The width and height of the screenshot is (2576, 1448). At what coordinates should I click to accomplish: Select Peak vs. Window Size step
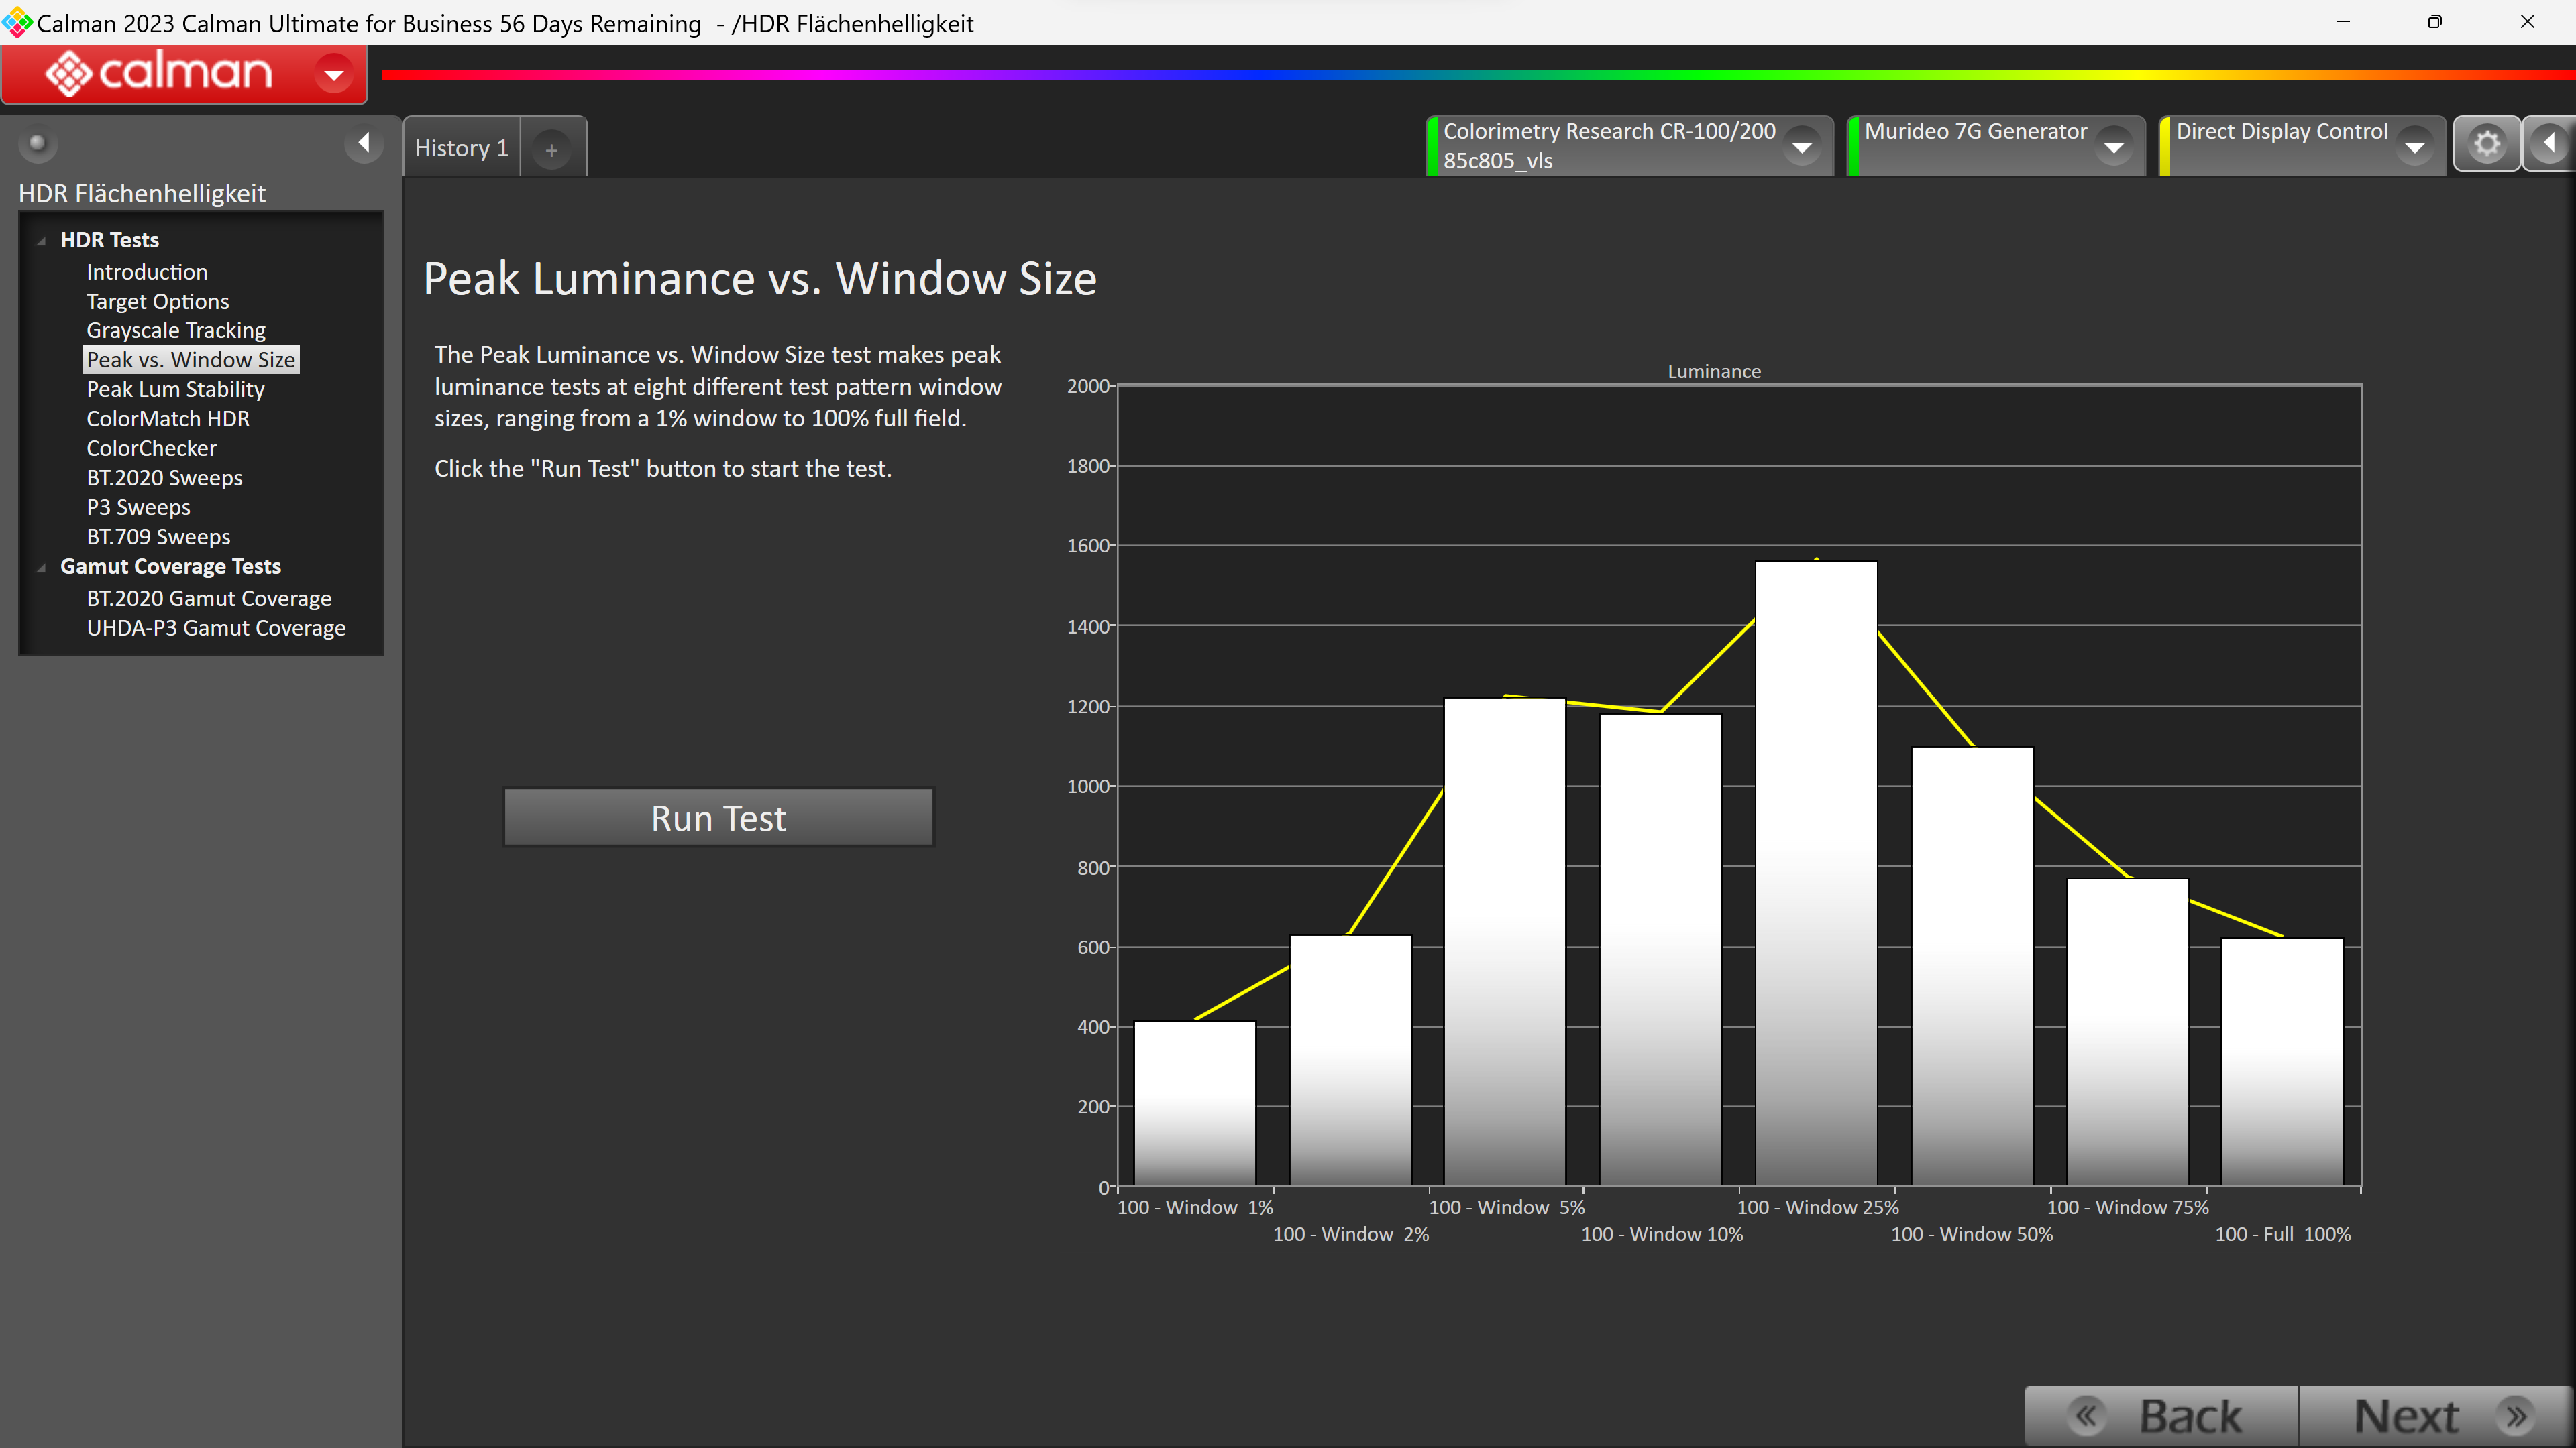tap(190, 360)
